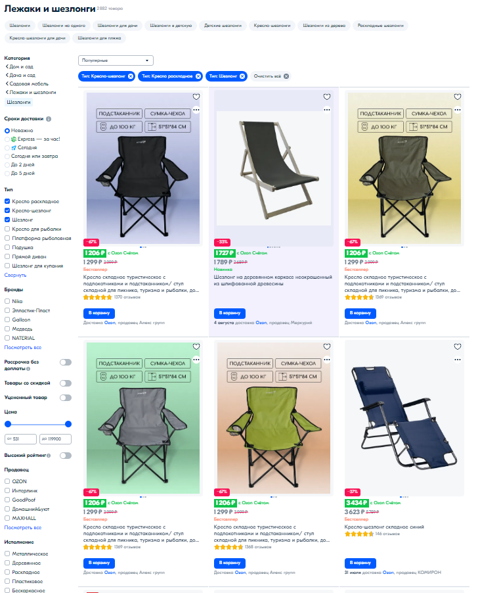Click the info icon next to Сроки доставки
Image resolution: width=478 pixels, height=593 pixels.
pos(49,119)
